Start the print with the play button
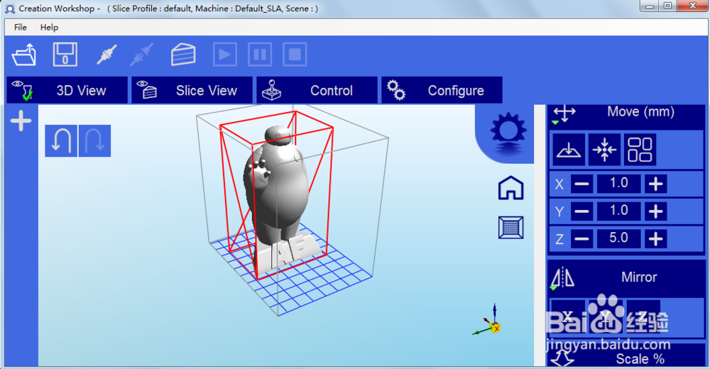Screen dimensions: 710x369 click(x=225, y=55)
